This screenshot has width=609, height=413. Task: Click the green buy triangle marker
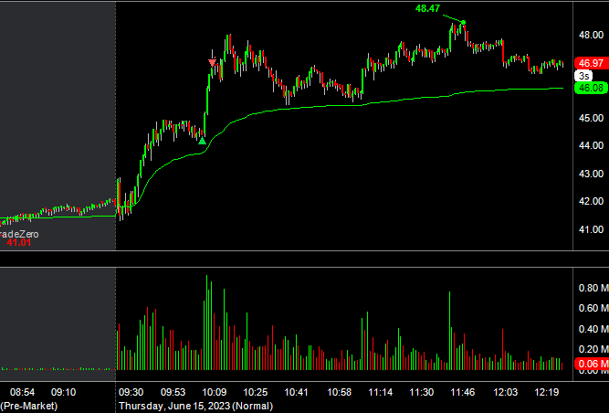coord(202,141)
